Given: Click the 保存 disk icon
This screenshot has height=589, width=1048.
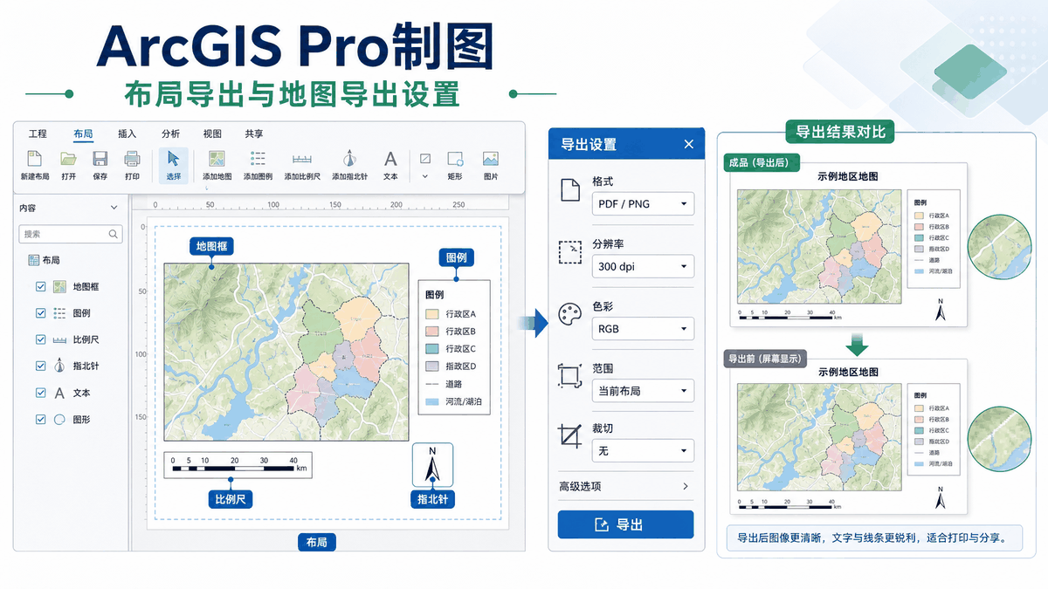Looking at the screenshot, I should click(x=100, y=159).
